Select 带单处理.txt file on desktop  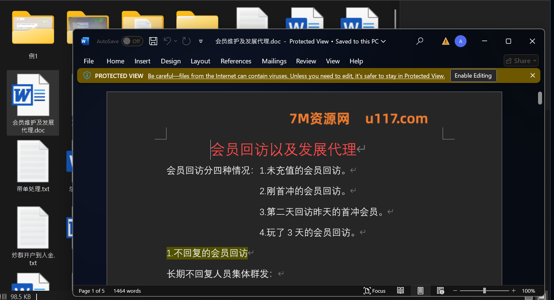tap(33, 166)
